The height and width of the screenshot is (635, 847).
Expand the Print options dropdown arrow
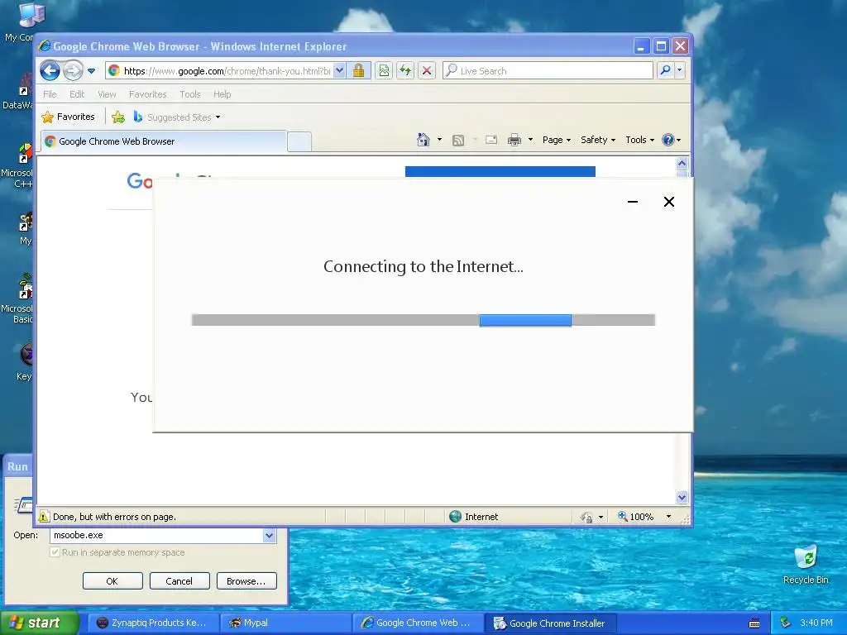tap(530, 140)
